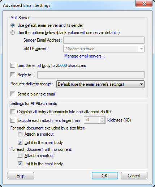Check Attach a shortcut under size filter
Viewport: 155px width, 187px height.
pyautogui.click(x=20, y=134)
